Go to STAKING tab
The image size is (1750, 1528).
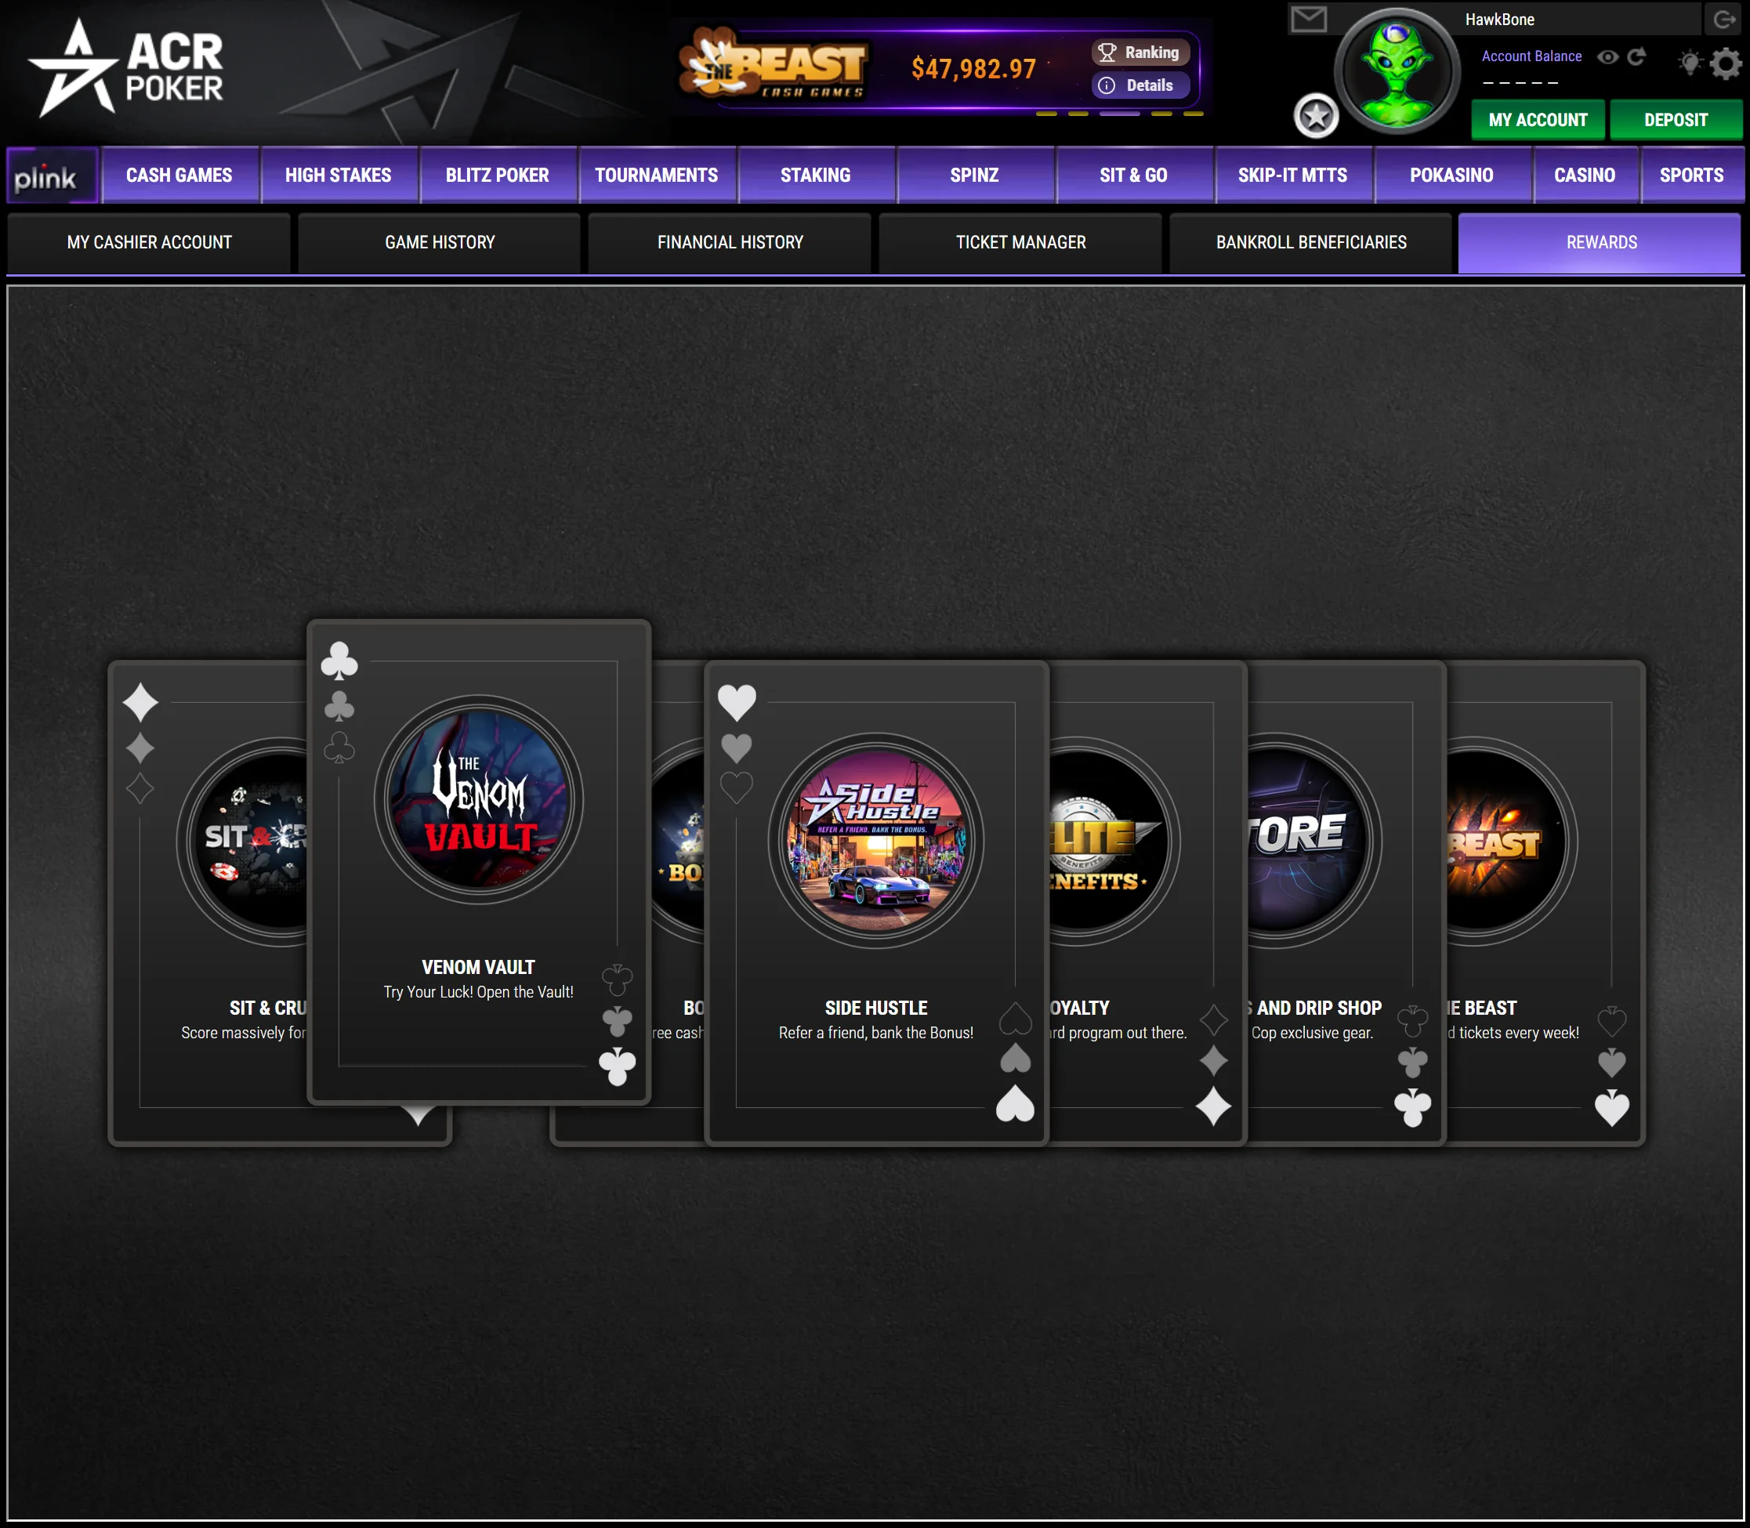click(x=816, y=176)
